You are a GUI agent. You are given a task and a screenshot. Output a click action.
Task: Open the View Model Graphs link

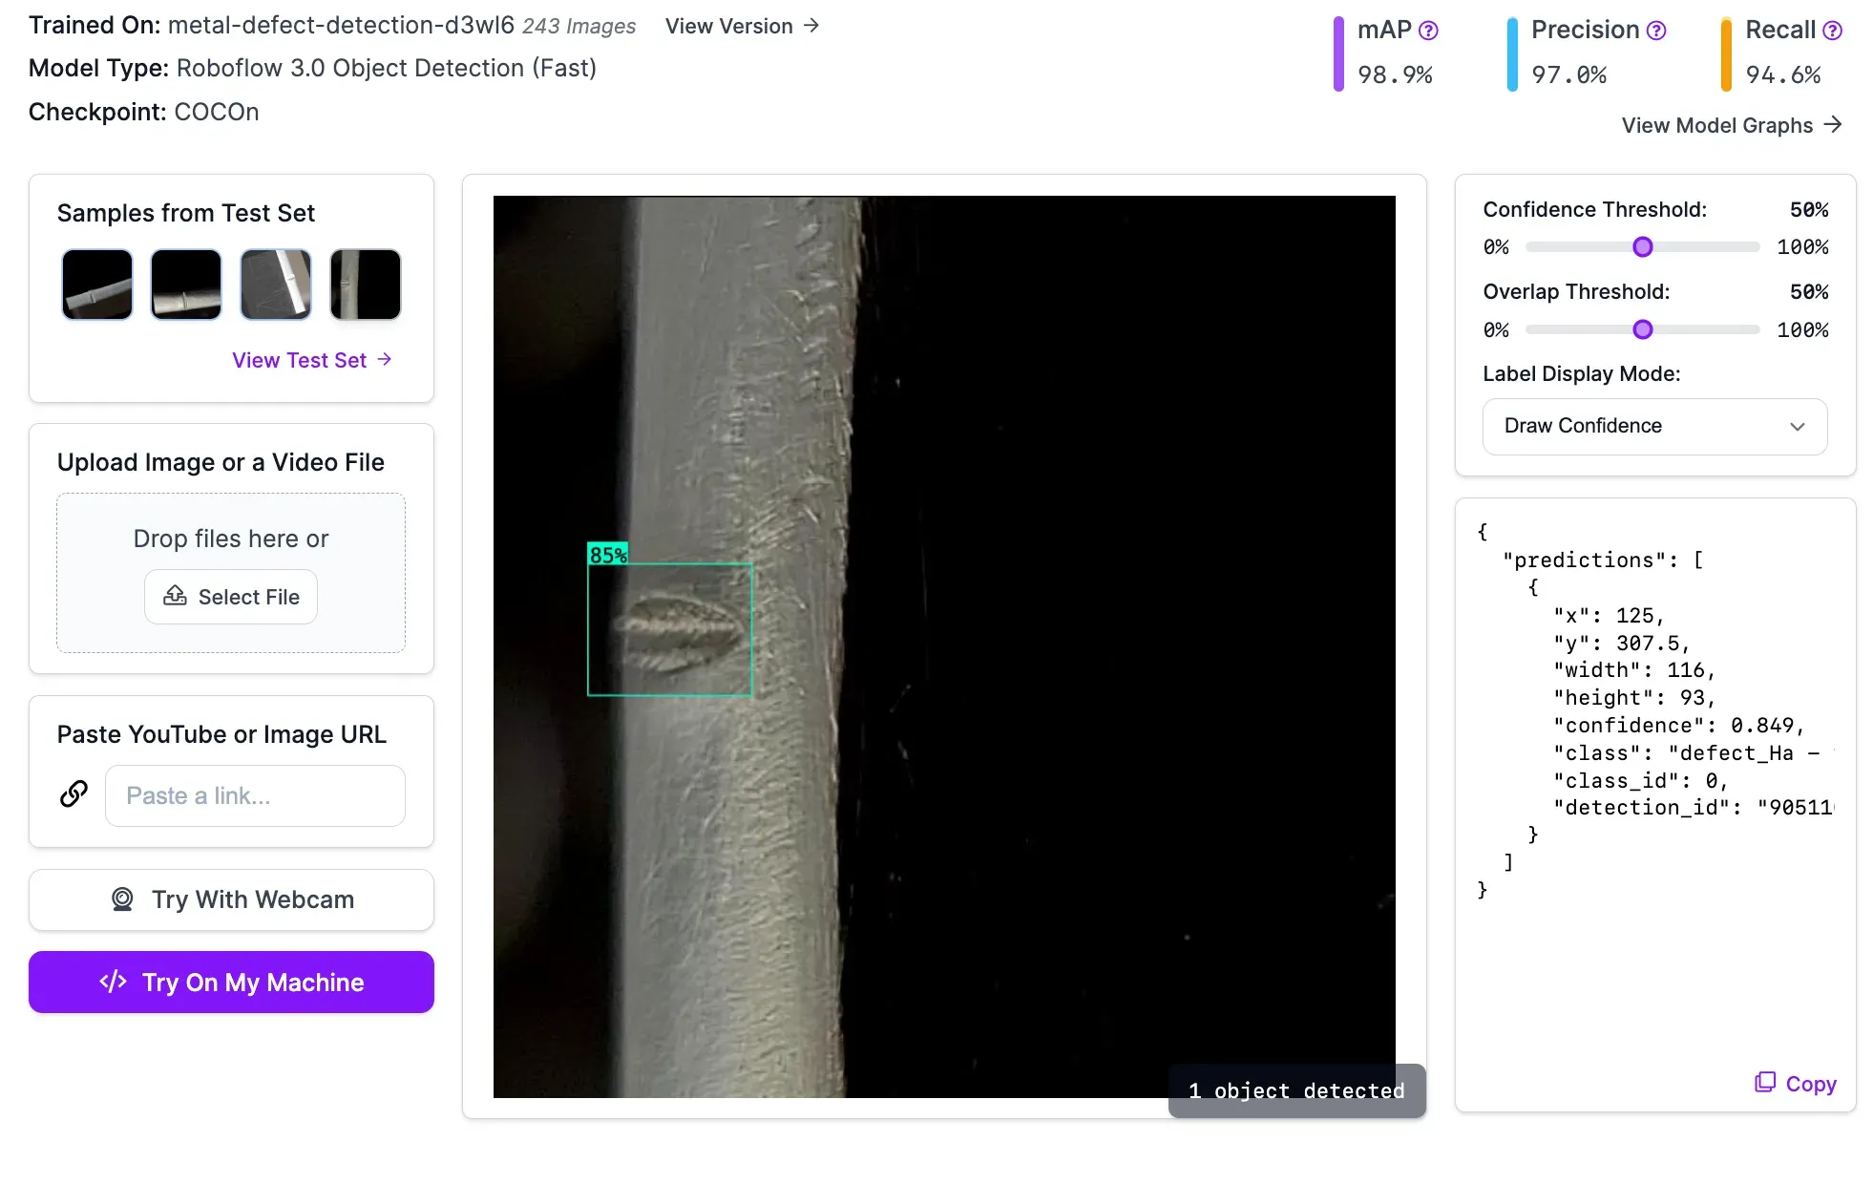(x=1731, y=125)
